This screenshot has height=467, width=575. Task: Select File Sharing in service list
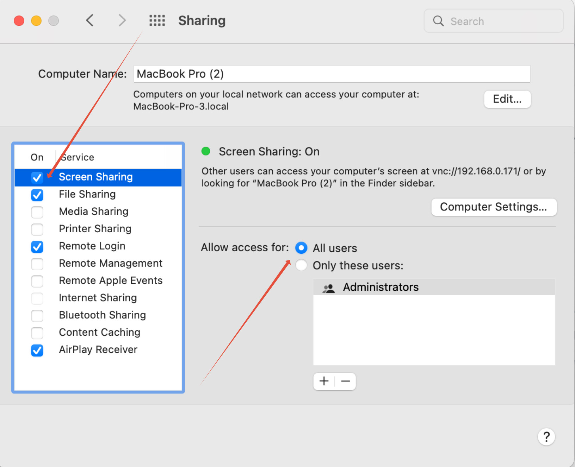(x=87, y=194)
